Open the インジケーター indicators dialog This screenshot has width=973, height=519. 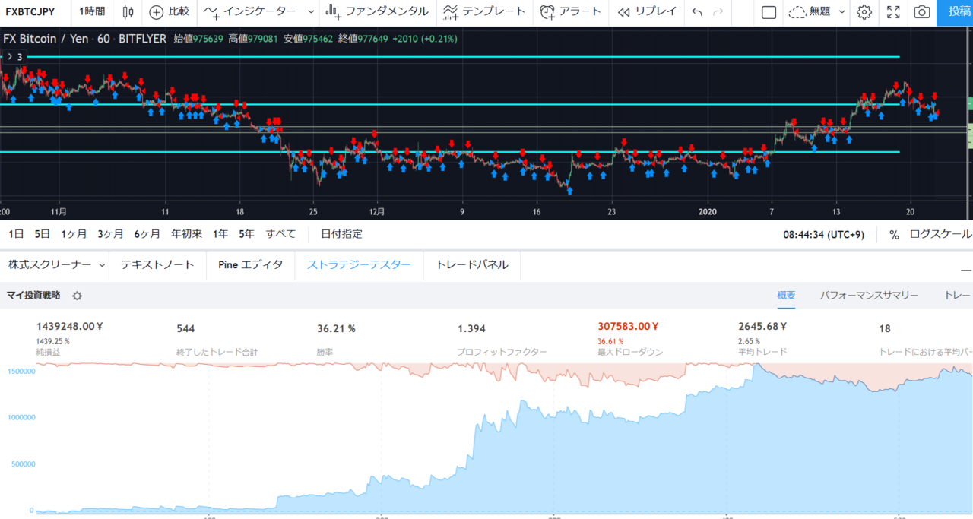coord(251,12)
